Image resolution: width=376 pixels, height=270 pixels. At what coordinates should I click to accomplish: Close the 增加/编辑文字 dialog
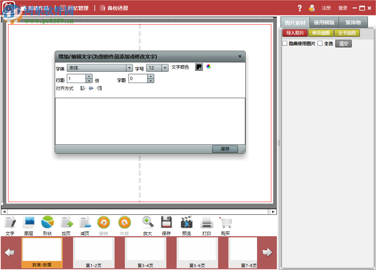pos(240,57)
